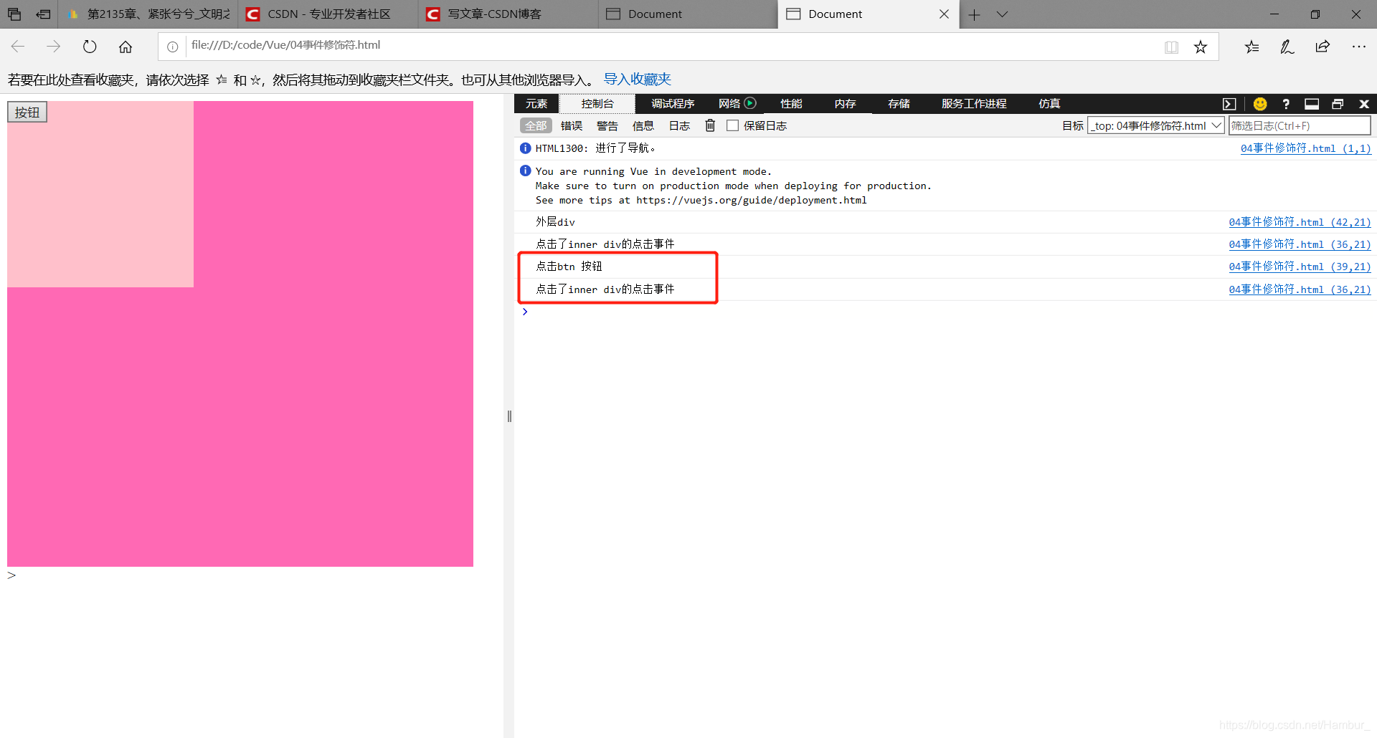Viewport: 1377px width, 738px height.
Task: Click the browser forward arrow
Action: (x=54, y=47)
